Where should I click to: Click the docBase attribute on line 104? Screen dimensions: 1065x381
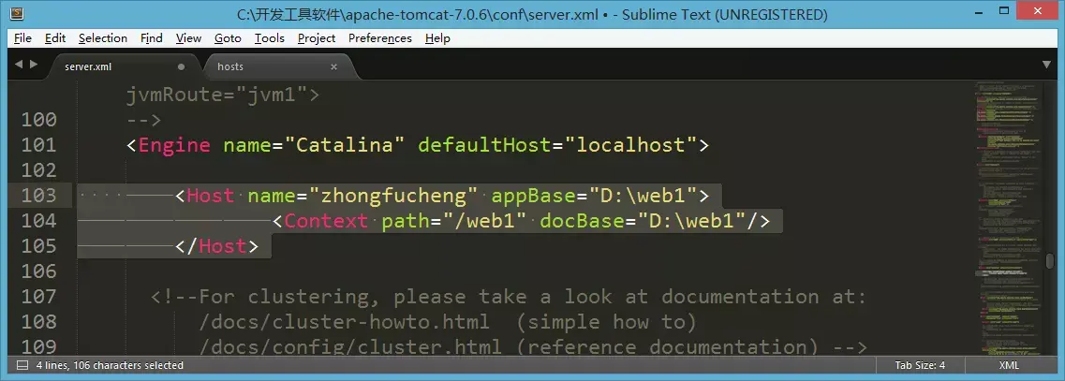click(582, 221)
